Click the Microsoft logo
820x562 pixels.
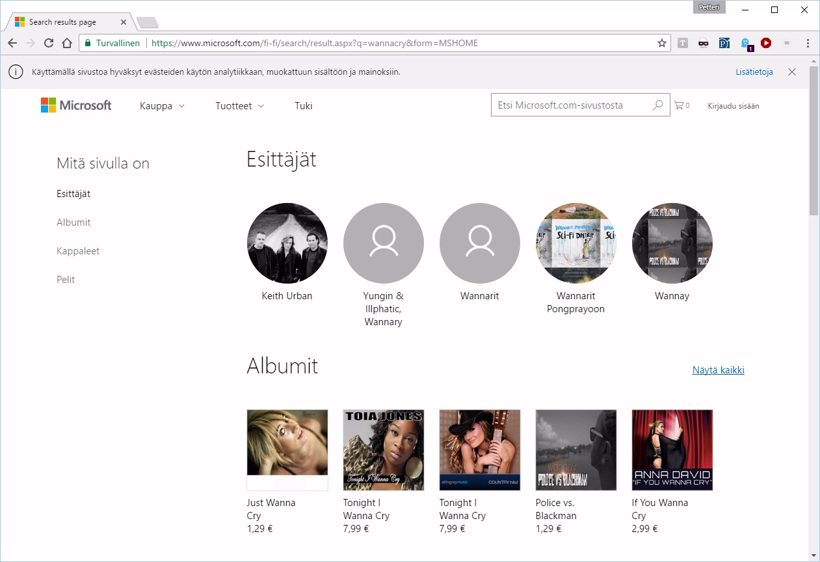[x=76, y=105]
